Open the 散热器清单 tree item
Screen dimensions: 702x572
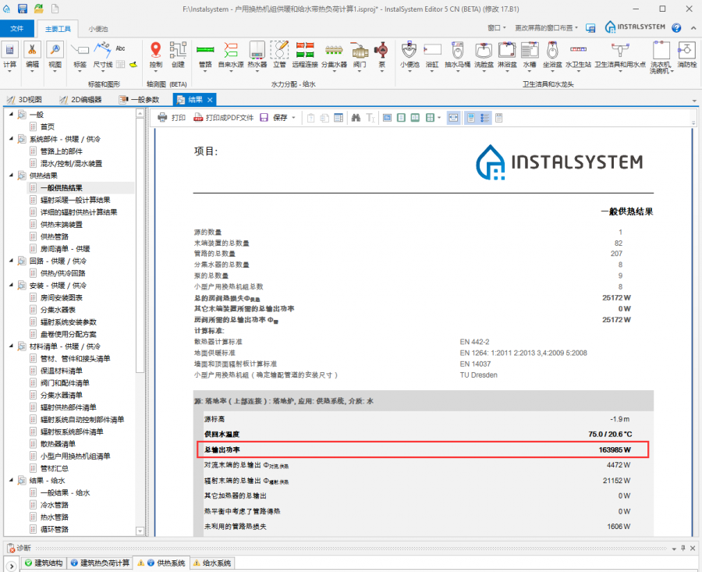pos(58,443)
